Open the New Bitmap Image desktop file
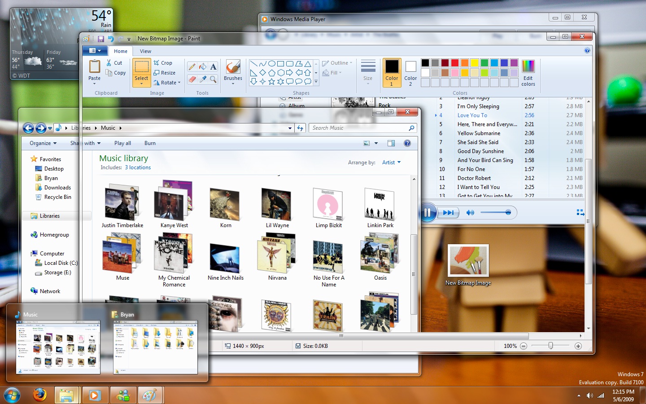Image resolution: width=646 pixels, height=404 pixels. (468, 265)
